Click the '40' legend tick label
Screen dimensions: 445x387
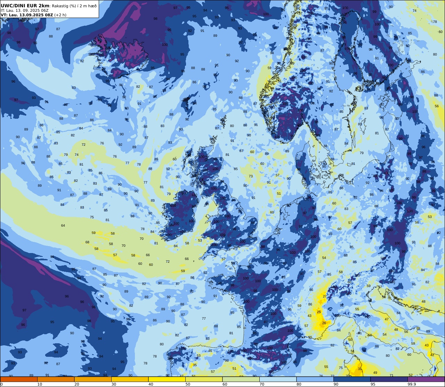(151, 384)
